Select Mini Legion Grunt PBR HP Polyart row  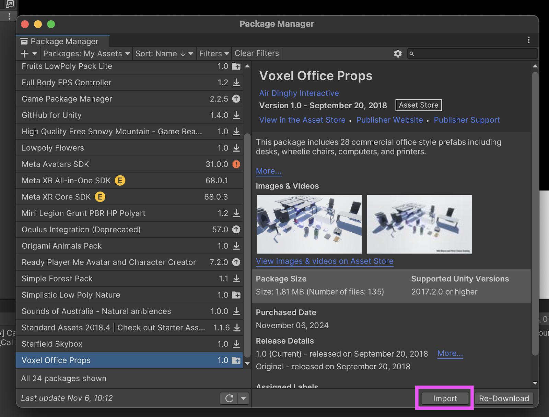coord(130,213)
